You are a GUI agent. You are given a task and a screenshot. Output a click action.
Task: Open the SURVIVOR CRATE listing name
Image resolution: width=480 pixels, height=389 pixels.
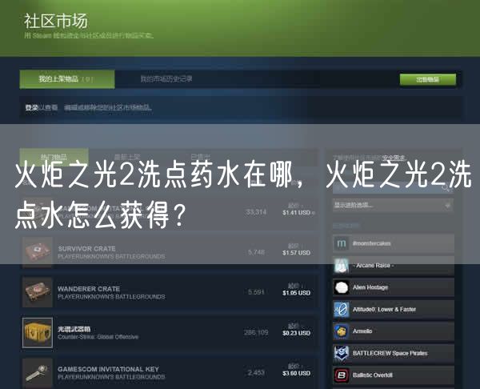click(86, 248)
